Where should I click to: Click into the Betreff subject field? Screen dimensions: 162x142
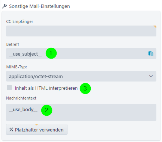coord(81,53)
